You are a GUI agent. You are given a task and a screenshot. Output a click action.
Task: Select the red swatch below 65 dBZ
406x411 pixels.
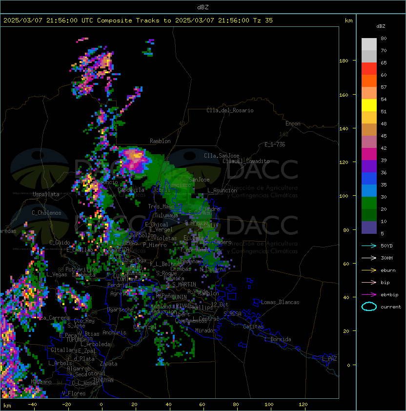pyautogui.click(x=369, y=69)
